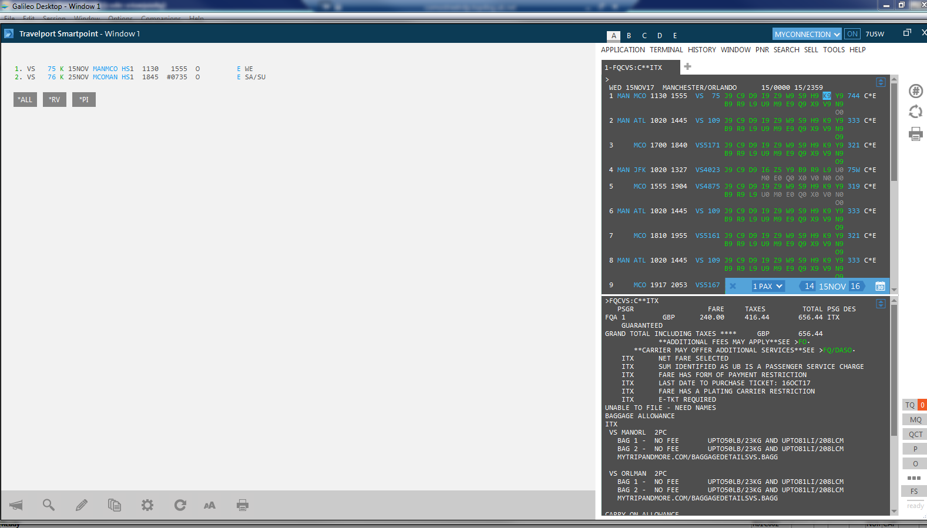Image resolution: width=927 pixels, height=528 pixels.
Task: Click the MQ quick command button
Action: point(914,420)
